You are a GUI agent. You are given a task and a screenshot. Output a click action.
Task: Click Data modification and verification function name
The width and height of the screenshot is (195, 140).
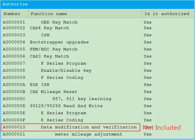[89, 127]
